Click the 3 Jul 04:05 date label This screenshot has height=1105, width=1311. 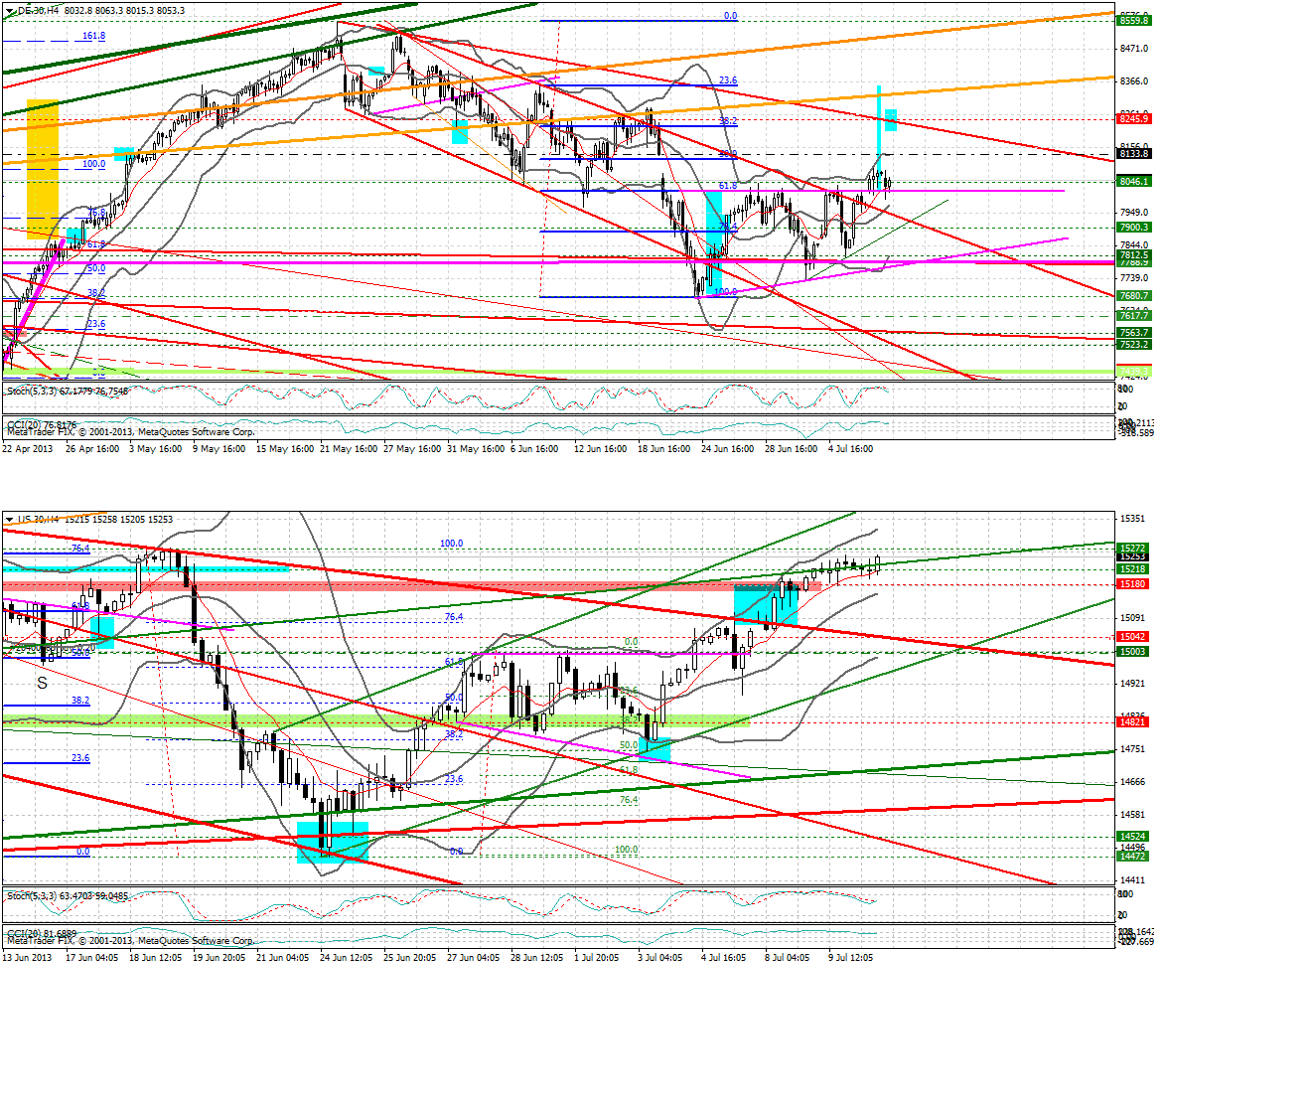[660, 957]
